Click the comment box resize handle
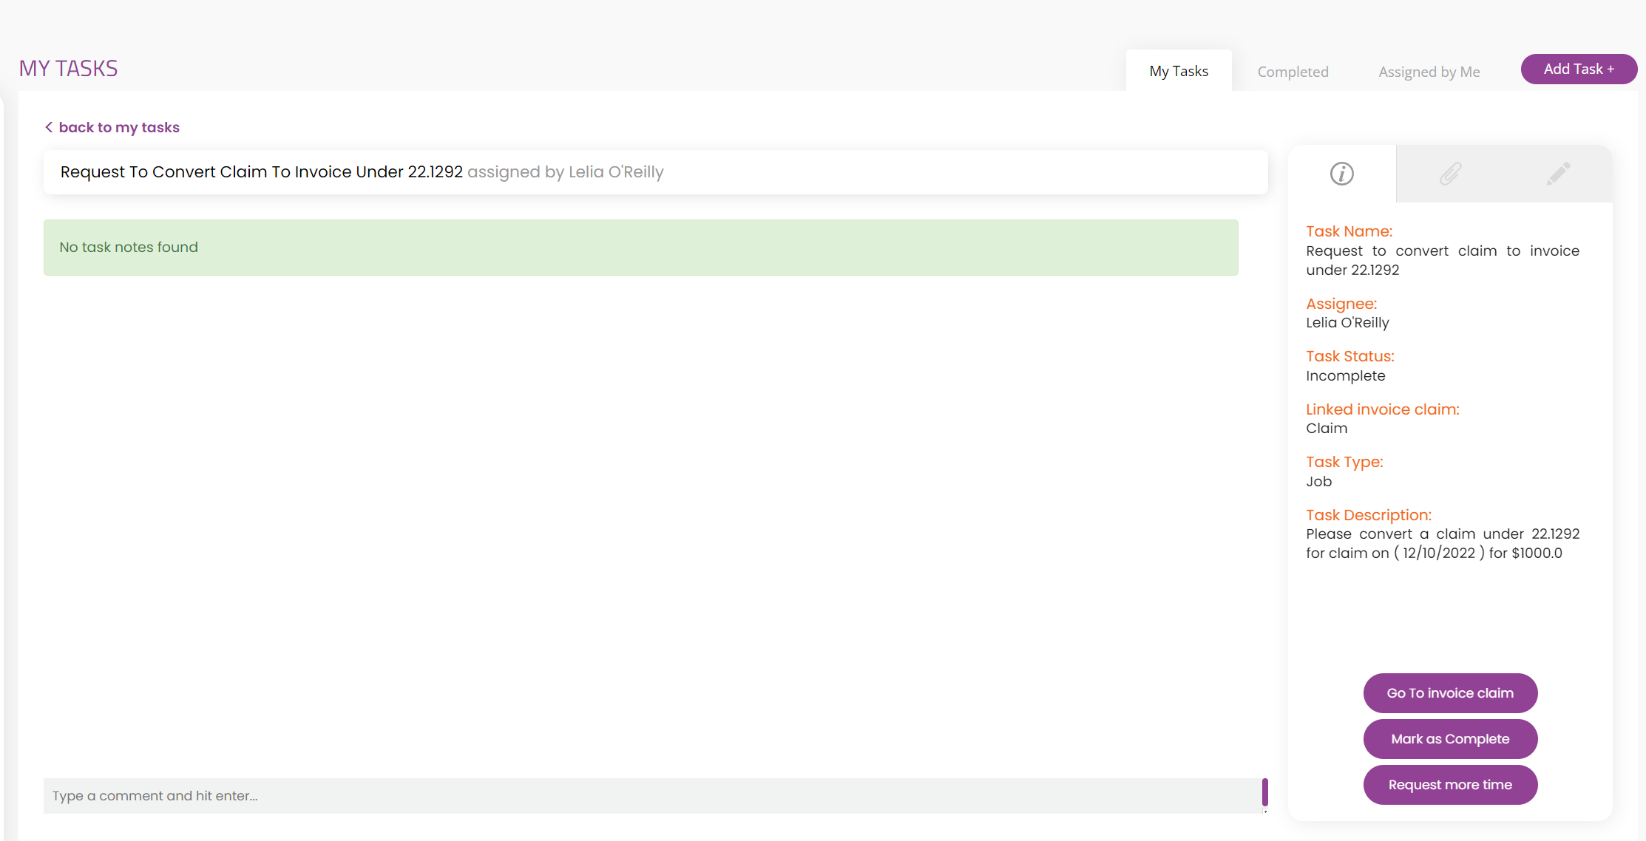Screen dimensions: 1646x841 (x=1264, y=811)
